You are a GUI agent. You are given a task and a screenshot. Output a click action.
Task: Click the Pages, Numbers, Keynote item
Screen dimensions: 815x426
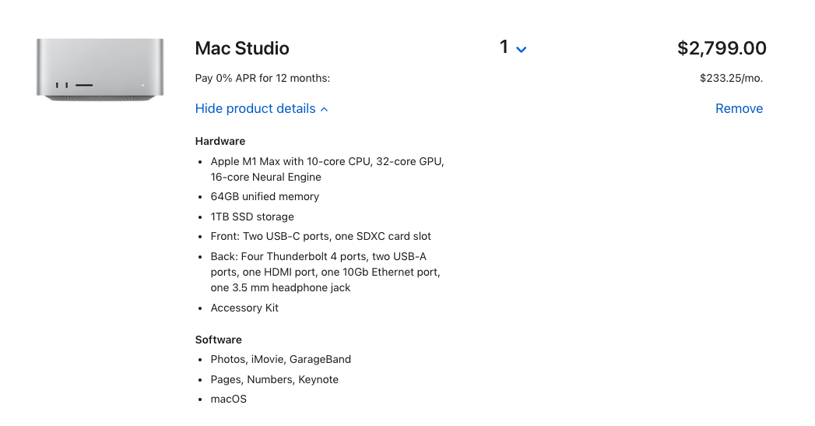274,380
